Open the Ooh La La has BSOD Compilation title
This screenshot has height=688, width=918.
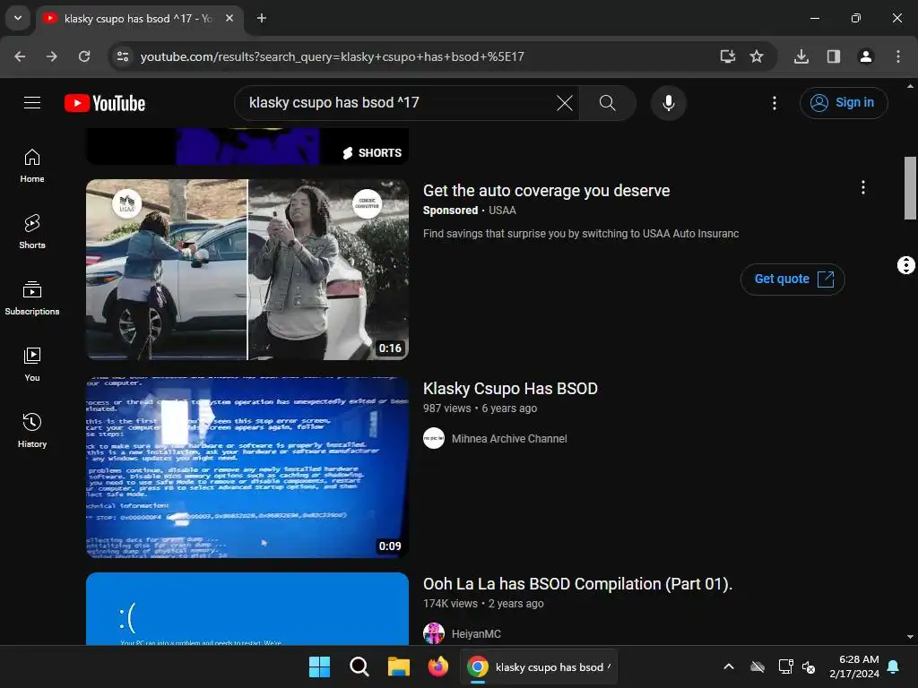[x=577, y=584]
